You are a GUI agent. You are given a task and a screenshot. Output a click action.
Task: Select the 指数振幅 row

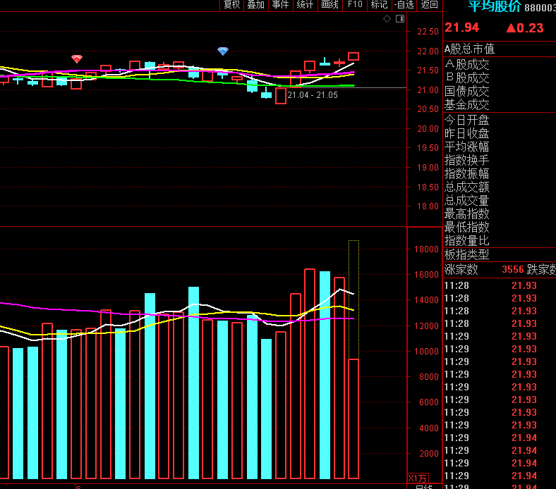(500, 174)
